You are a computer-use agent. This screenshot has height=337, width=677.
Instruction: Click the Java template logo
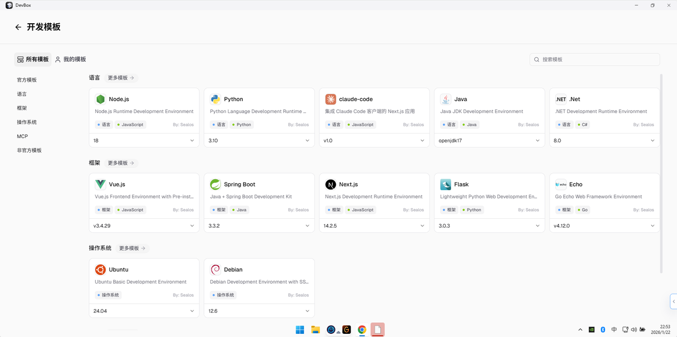[446, 99]
